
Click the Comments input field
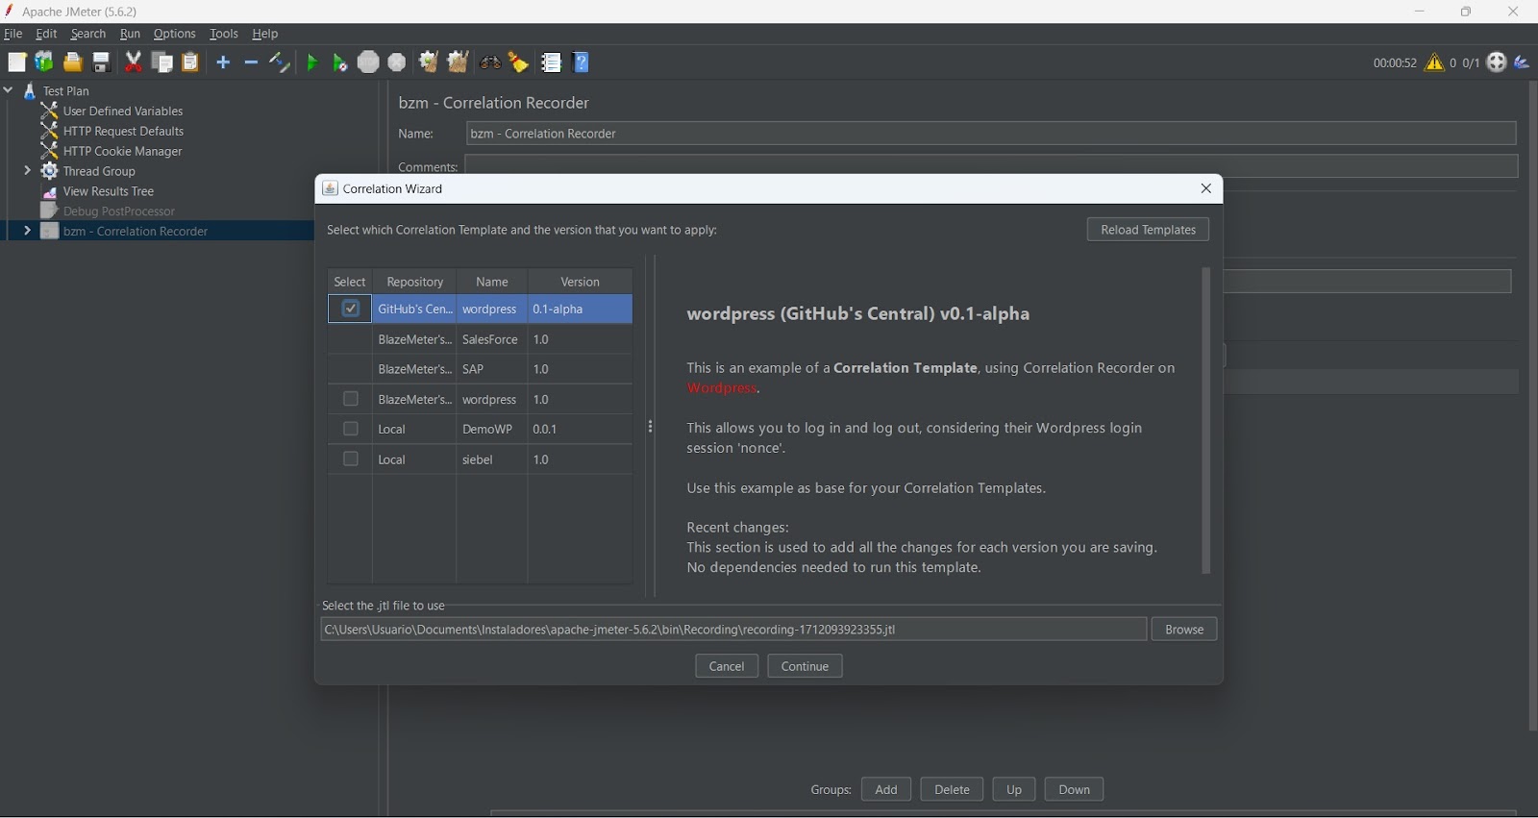(991, 166)
